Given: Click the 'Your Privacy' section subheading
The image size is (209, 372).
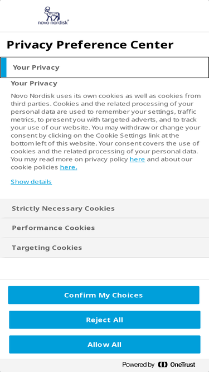Looking at the screenshot, I should (34, 83).
